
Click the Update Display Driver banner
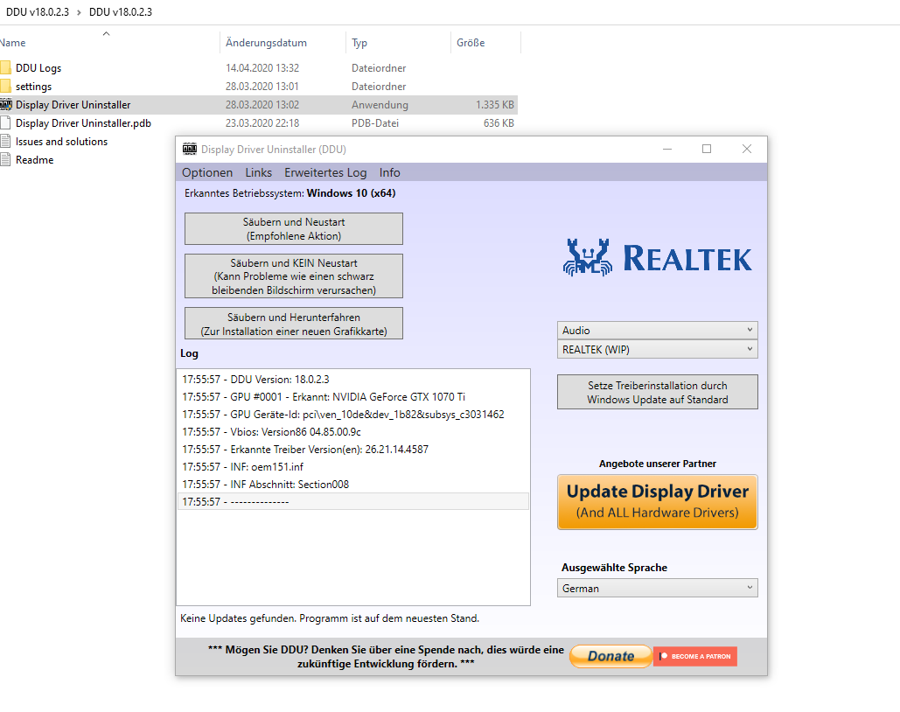(657, 502)
